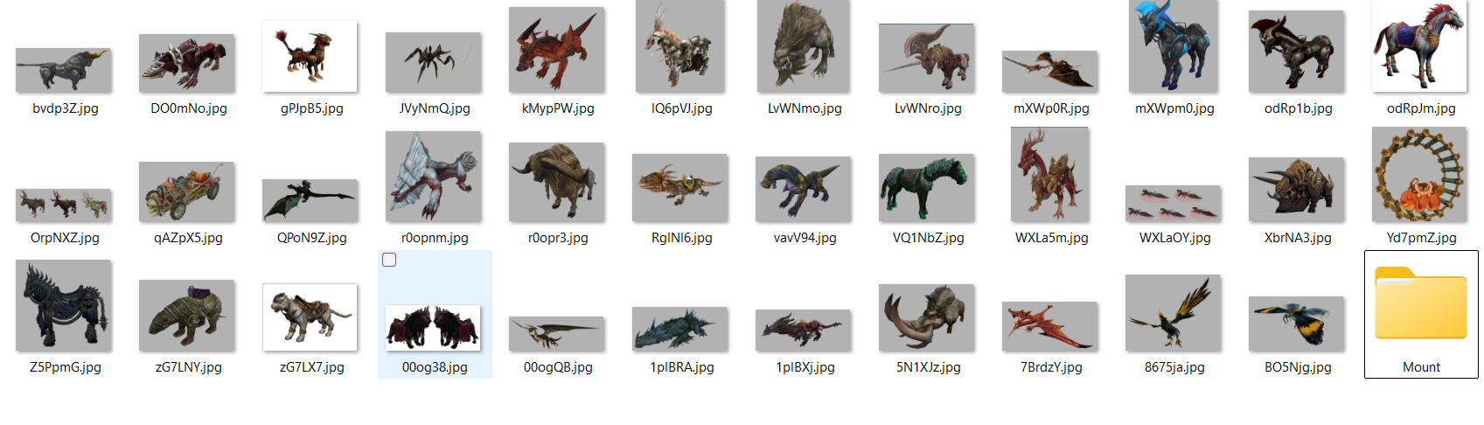Choose the odRpJm.jpg horse thumbnail

pyautogui.click(x=1418, y=46)
